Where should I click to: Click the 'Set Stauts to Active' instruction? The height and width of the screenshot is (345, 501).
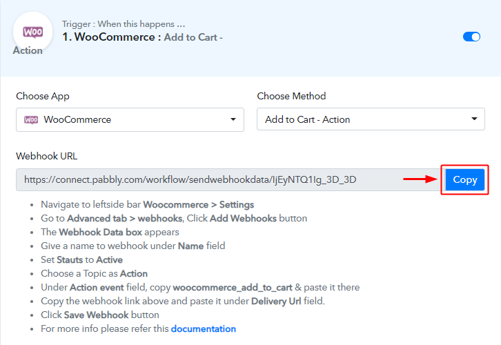click(x=81, y=259)
